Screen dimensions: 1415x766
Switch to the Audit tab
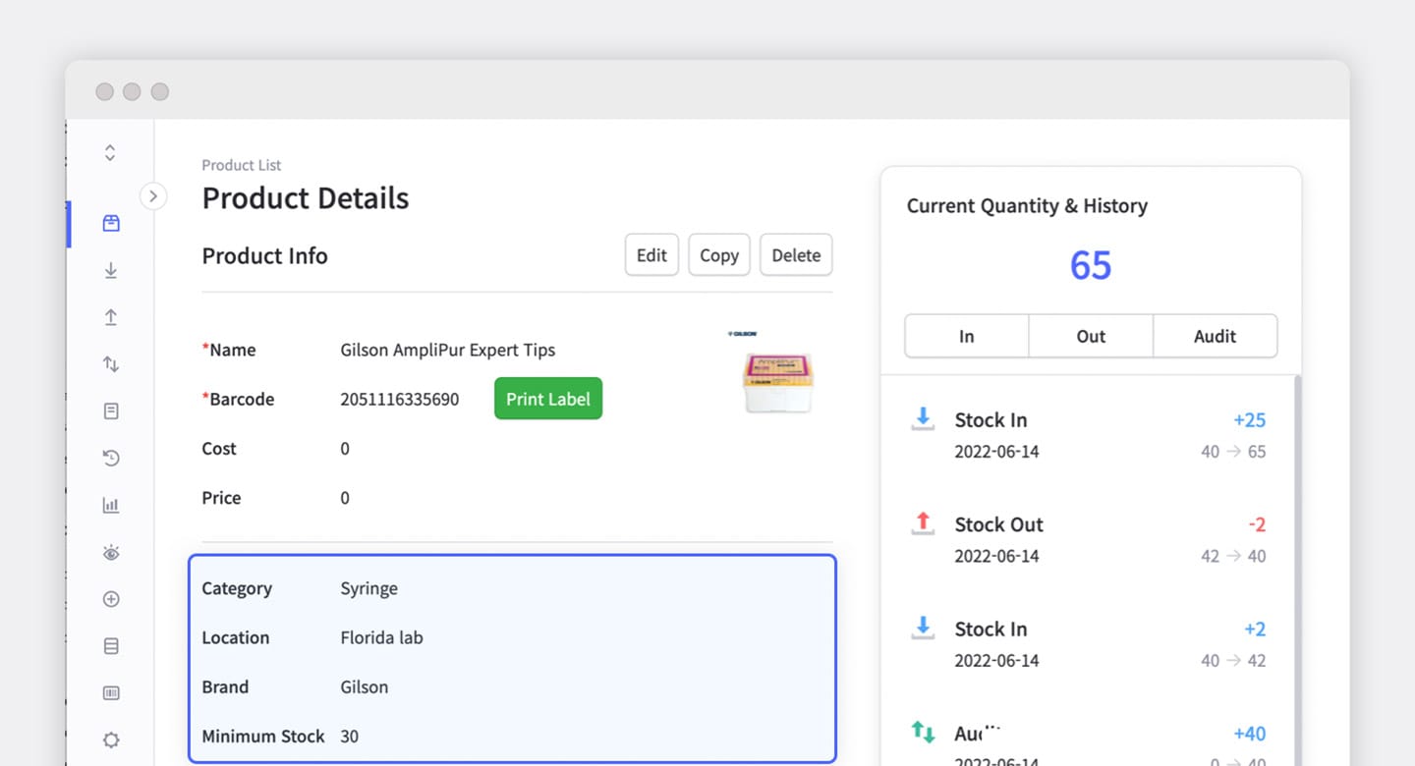tap(1215, 336)
